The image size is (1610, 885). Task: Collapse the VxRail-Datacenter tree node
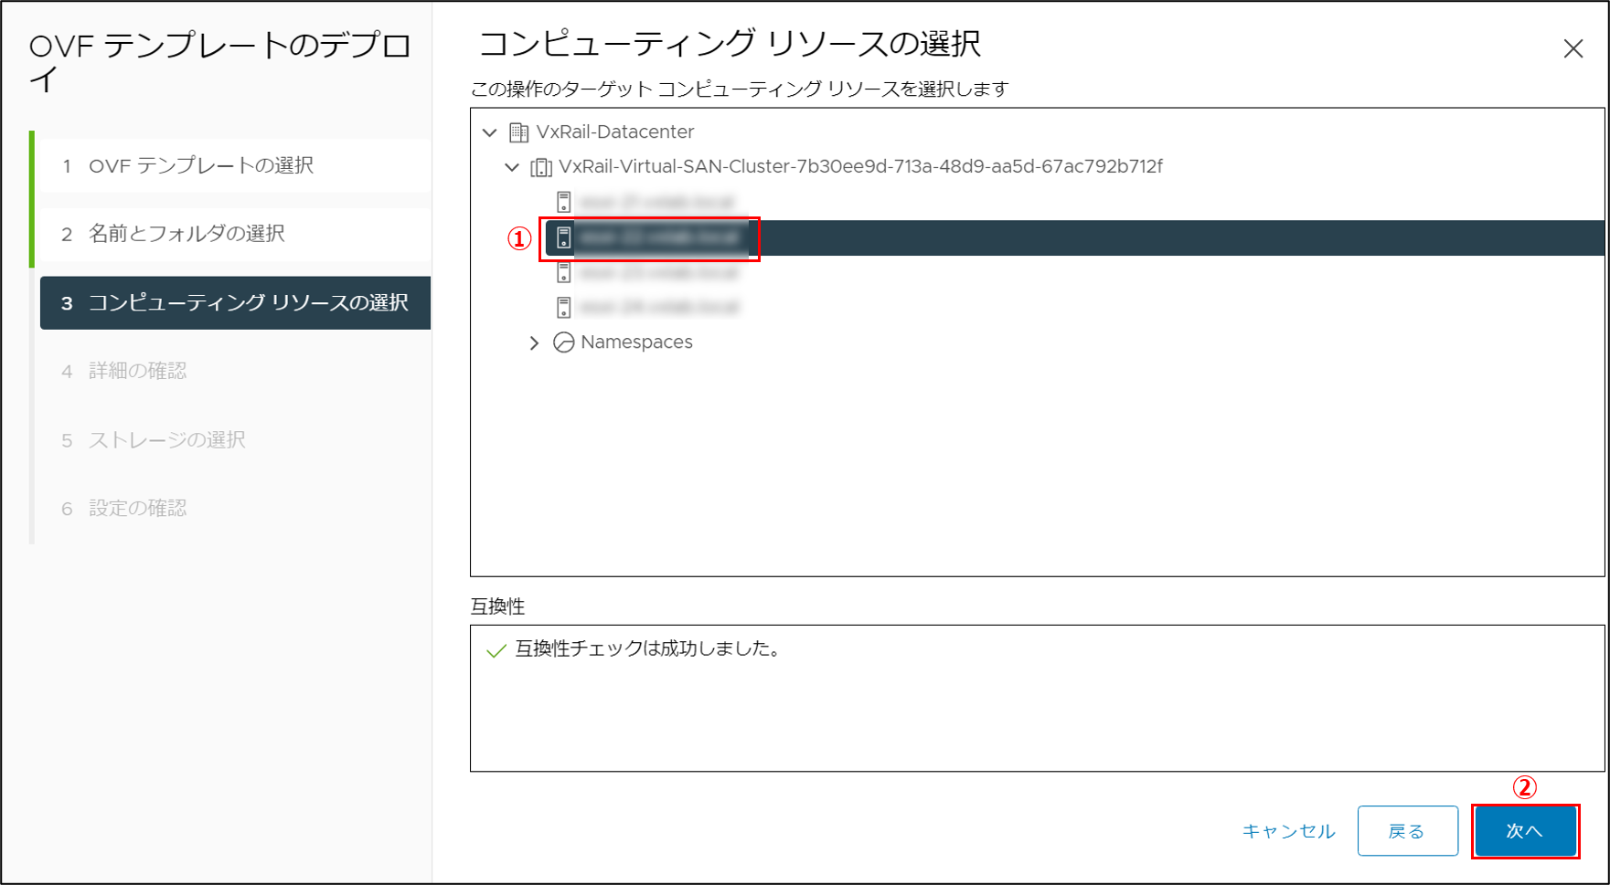[490, 132]
